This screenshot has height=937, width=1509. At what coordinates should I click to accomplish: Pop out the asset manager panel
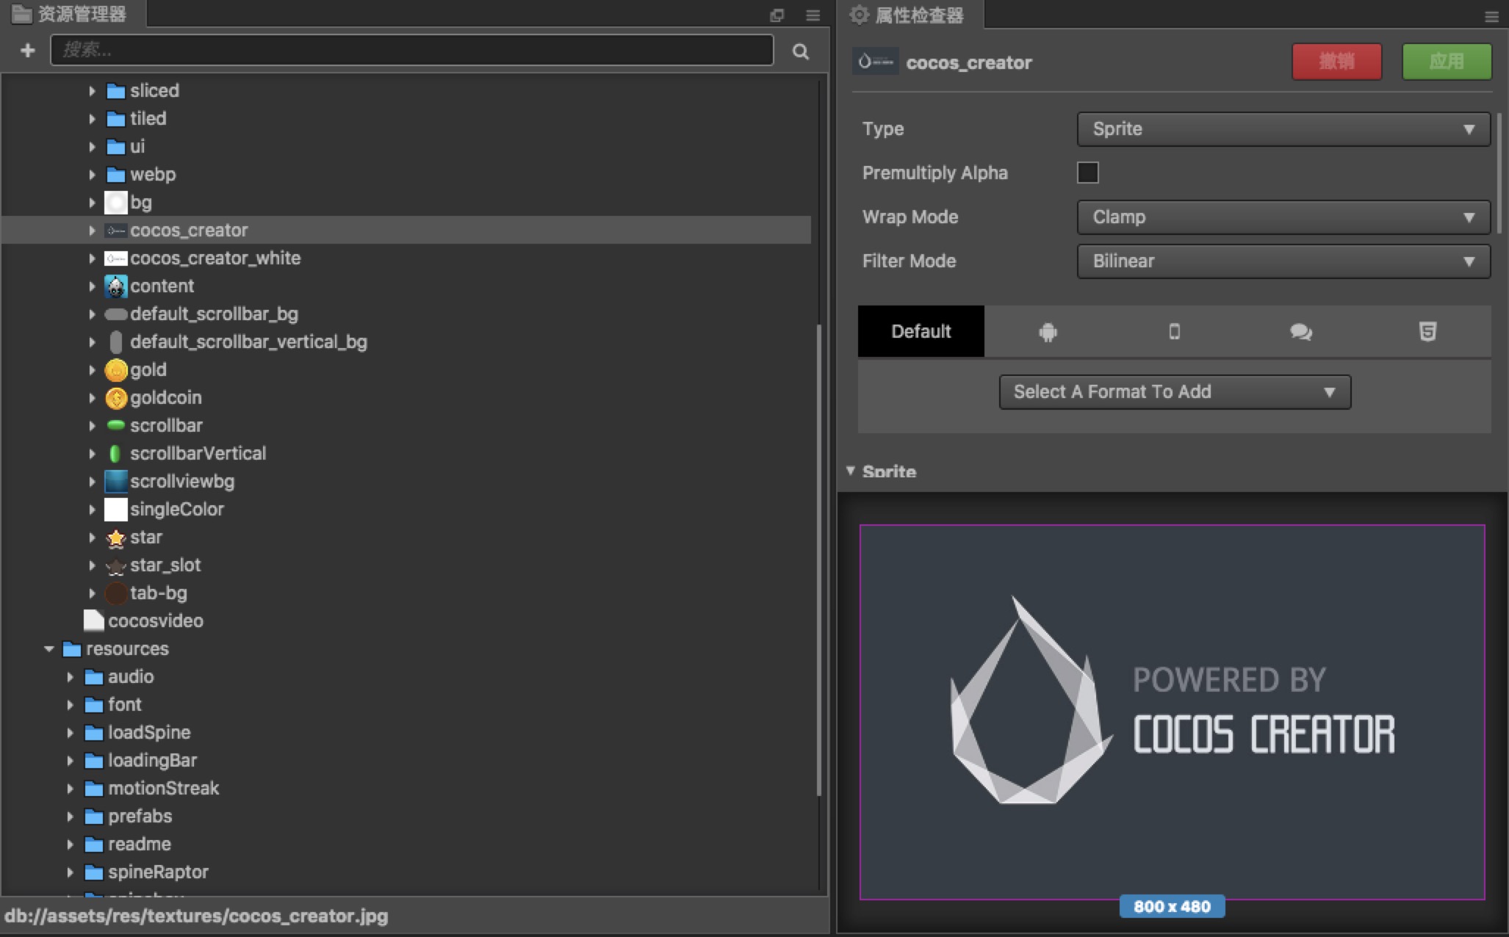click(x=777, y=15)
